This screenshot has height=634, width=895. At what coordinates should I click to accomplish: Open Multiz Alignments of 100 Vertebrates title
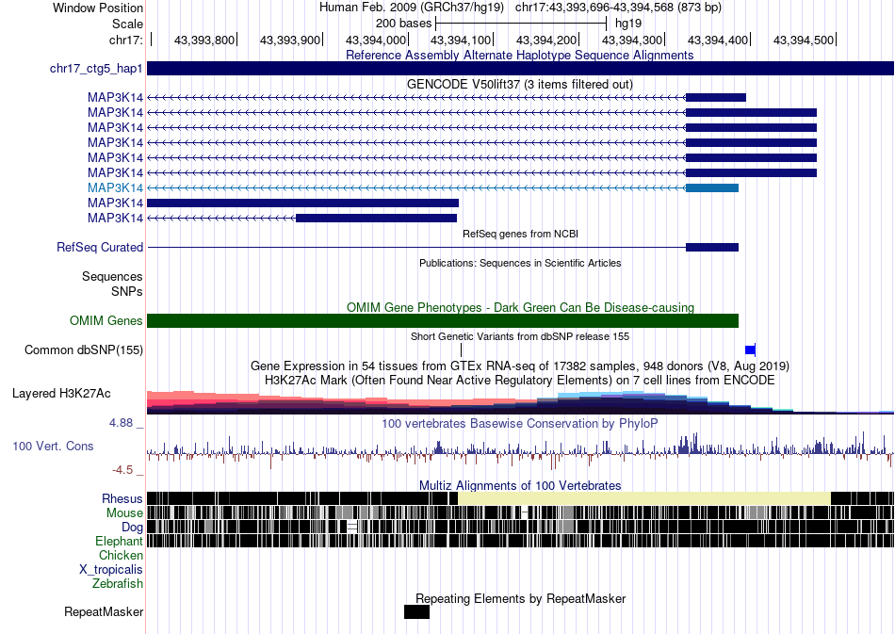click(x=520, y=485)
